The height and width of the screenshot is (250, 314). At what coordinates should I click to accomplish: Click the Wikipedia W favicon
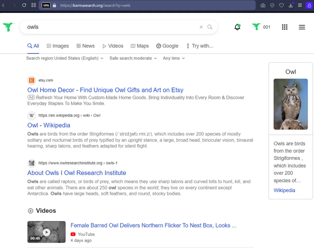tap(32, 115)
